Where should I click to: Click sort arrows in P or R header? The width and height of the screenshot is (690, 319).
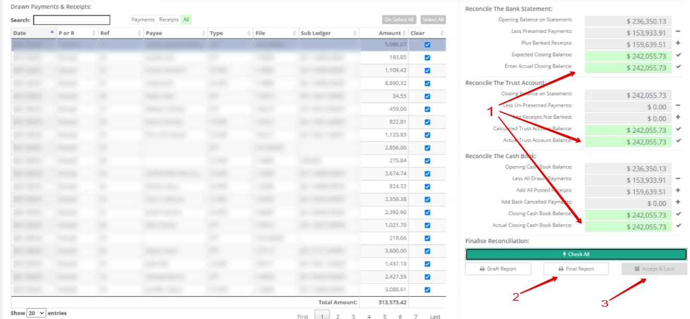click(x=93, y=33)
